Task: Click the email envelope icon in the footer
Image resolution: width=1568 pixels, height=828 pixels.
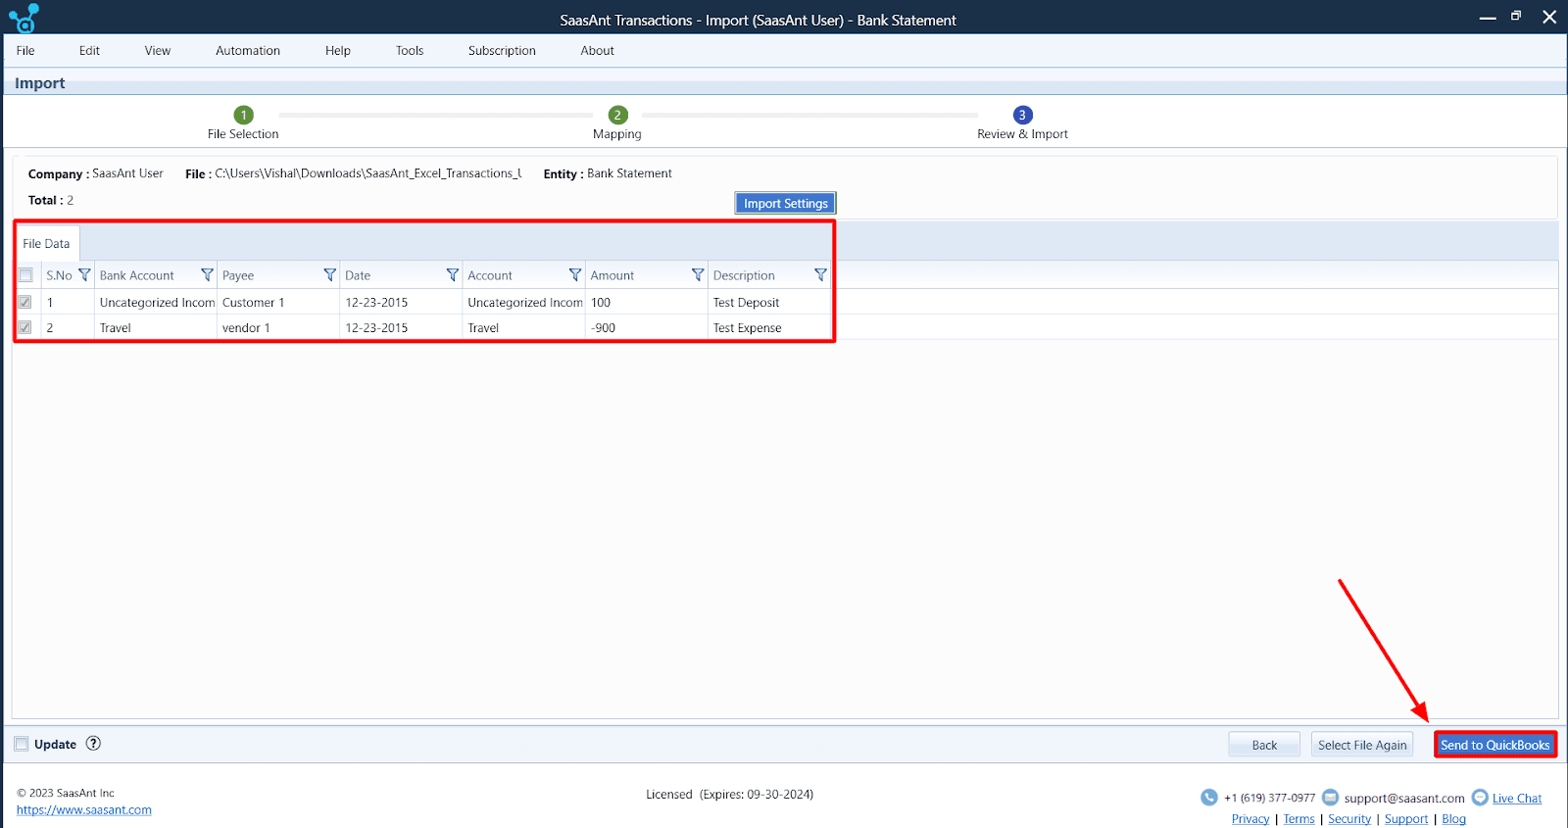Action: pos(1330,798)
